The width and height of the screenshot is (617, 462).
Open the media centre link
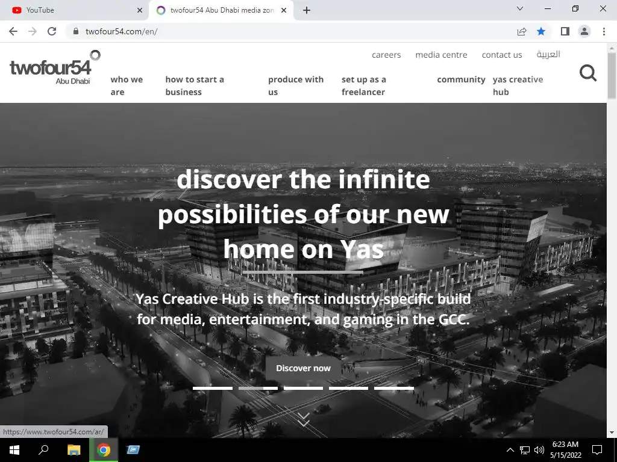coord(442,55)
